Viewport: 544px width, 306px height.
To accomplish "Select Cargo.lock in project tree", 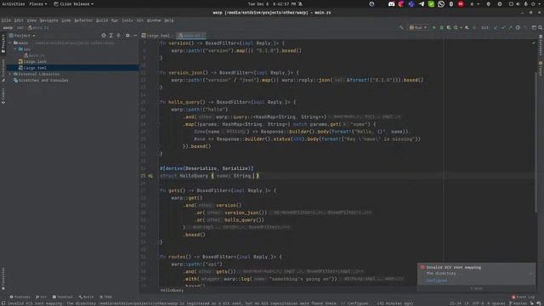I will click(x=32, y=61).
